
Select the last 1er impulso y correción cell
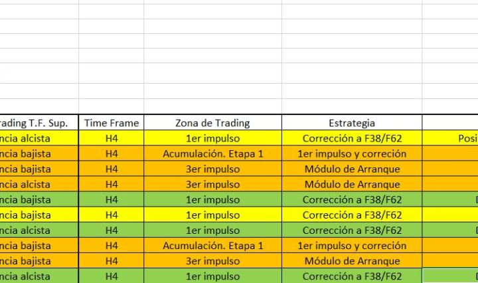[x=352, y=246]
